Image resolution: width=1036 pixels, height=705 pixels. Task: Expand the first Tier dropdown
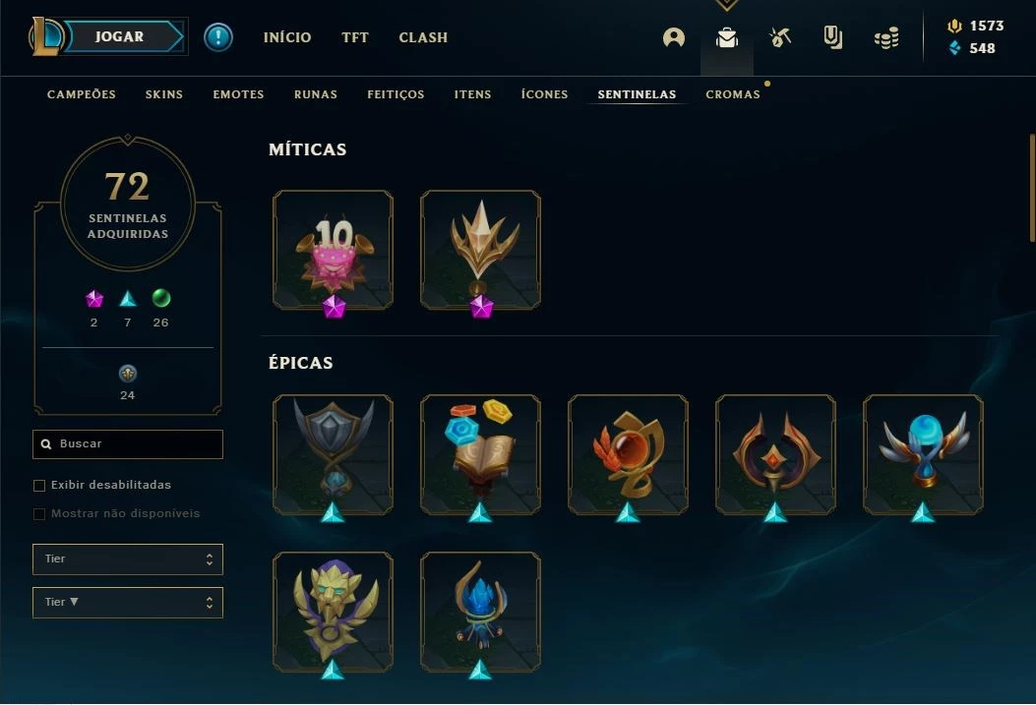coord(128,559)
